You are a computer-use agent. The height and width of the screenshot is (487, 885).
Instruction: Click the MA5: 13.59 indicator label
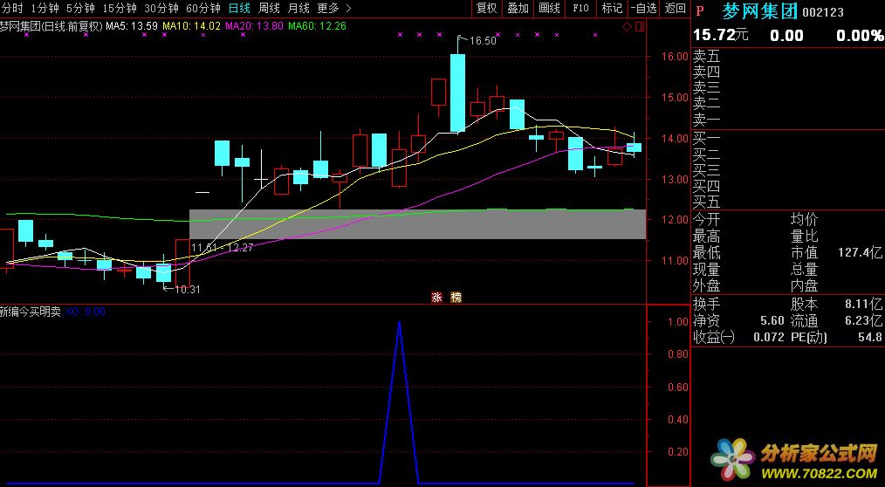coord(132,26)
